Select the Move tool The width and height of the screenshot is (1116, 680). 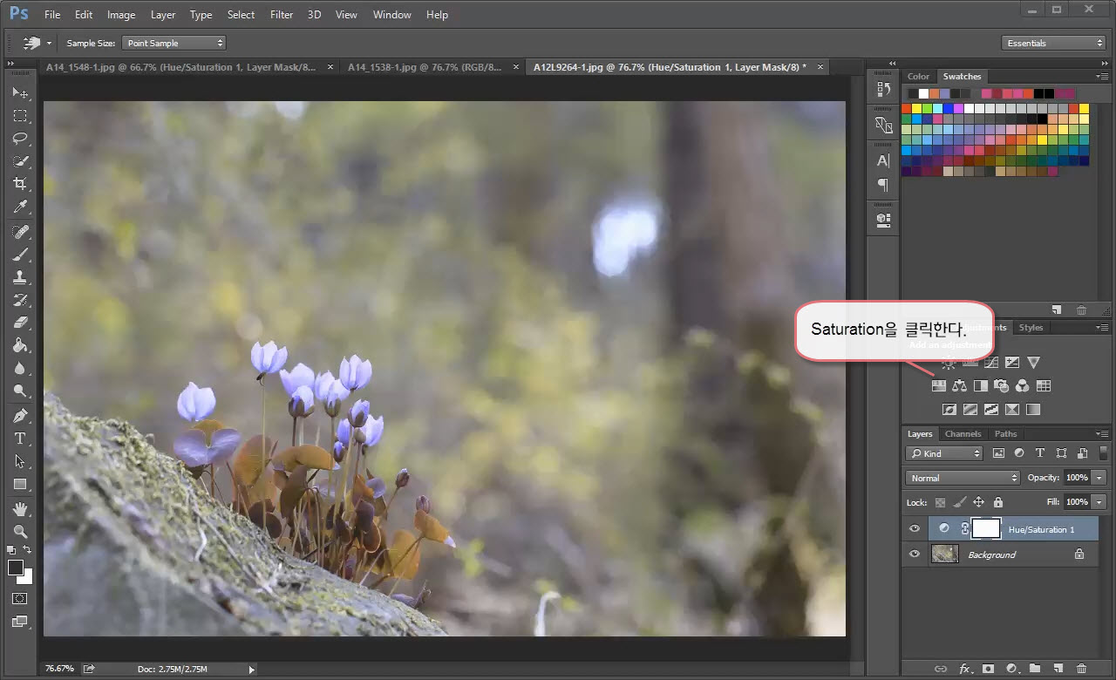click(20, 92)
